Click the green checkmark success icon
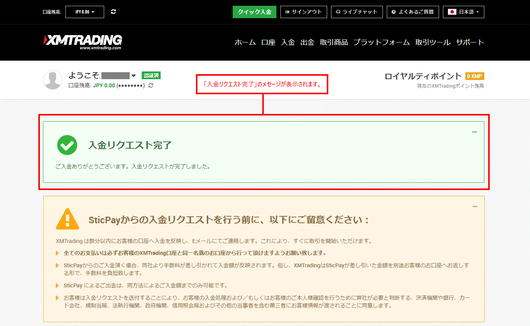Screen dimensions: 530x326 pos(67,145)
